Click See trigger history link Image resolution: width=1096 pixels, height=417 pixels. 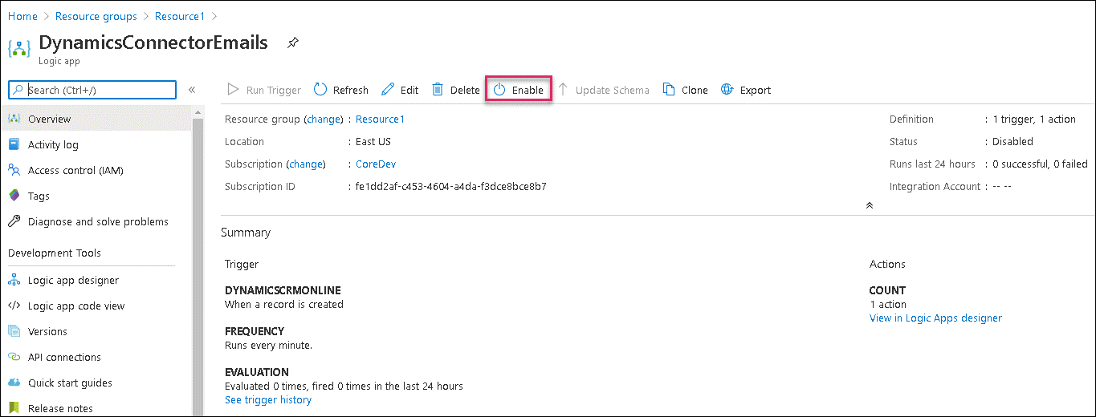268,399
